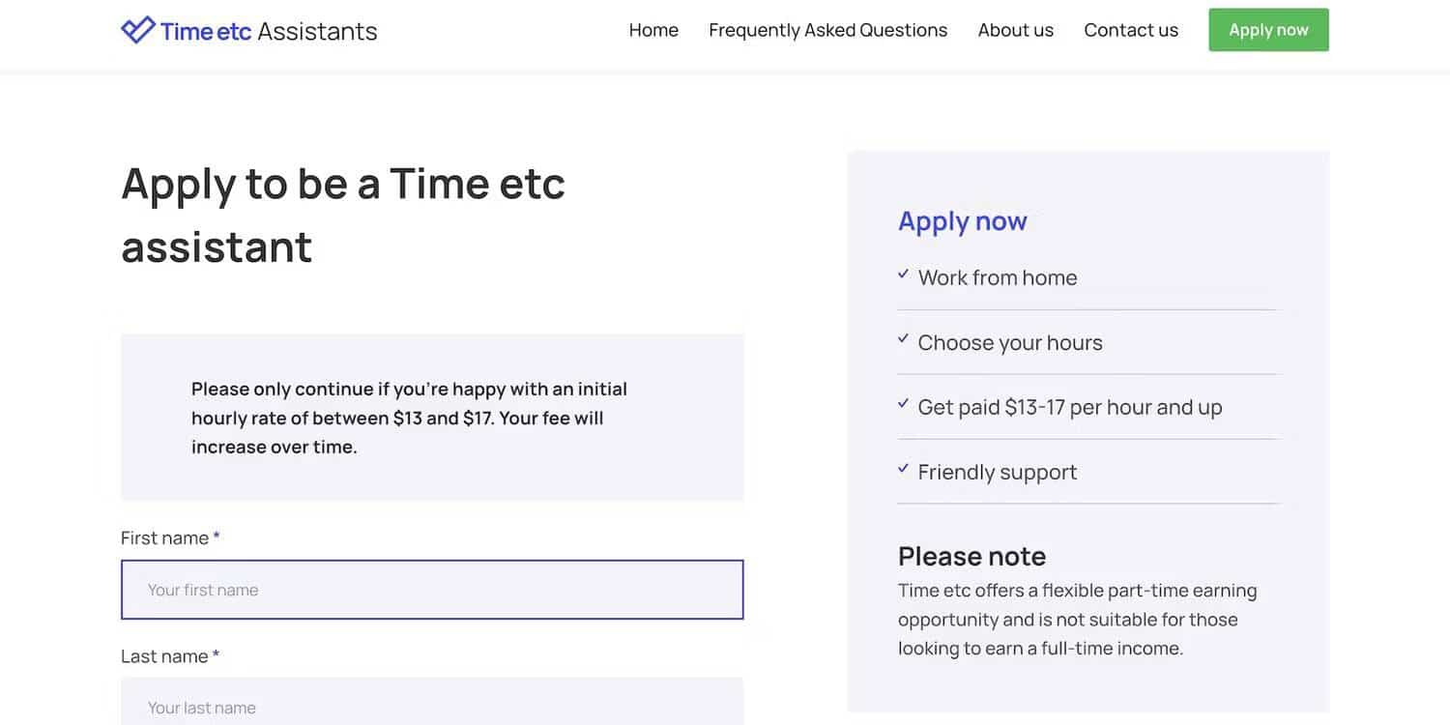Click the Please note heading

(x=971, y=556)
